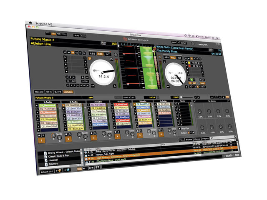Viewport: 267px width, 200px height.
Task: Click SYNC button in Ableton bar
Action: point(127,97)
